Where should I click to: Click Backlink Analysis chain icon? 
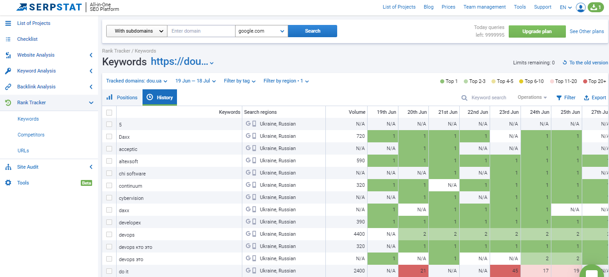click(x=8, y=87)
